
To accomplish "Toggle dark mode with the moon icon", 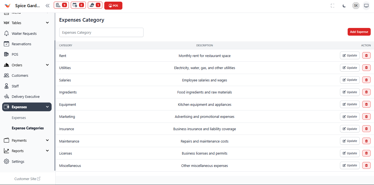I will pos(344,5).
